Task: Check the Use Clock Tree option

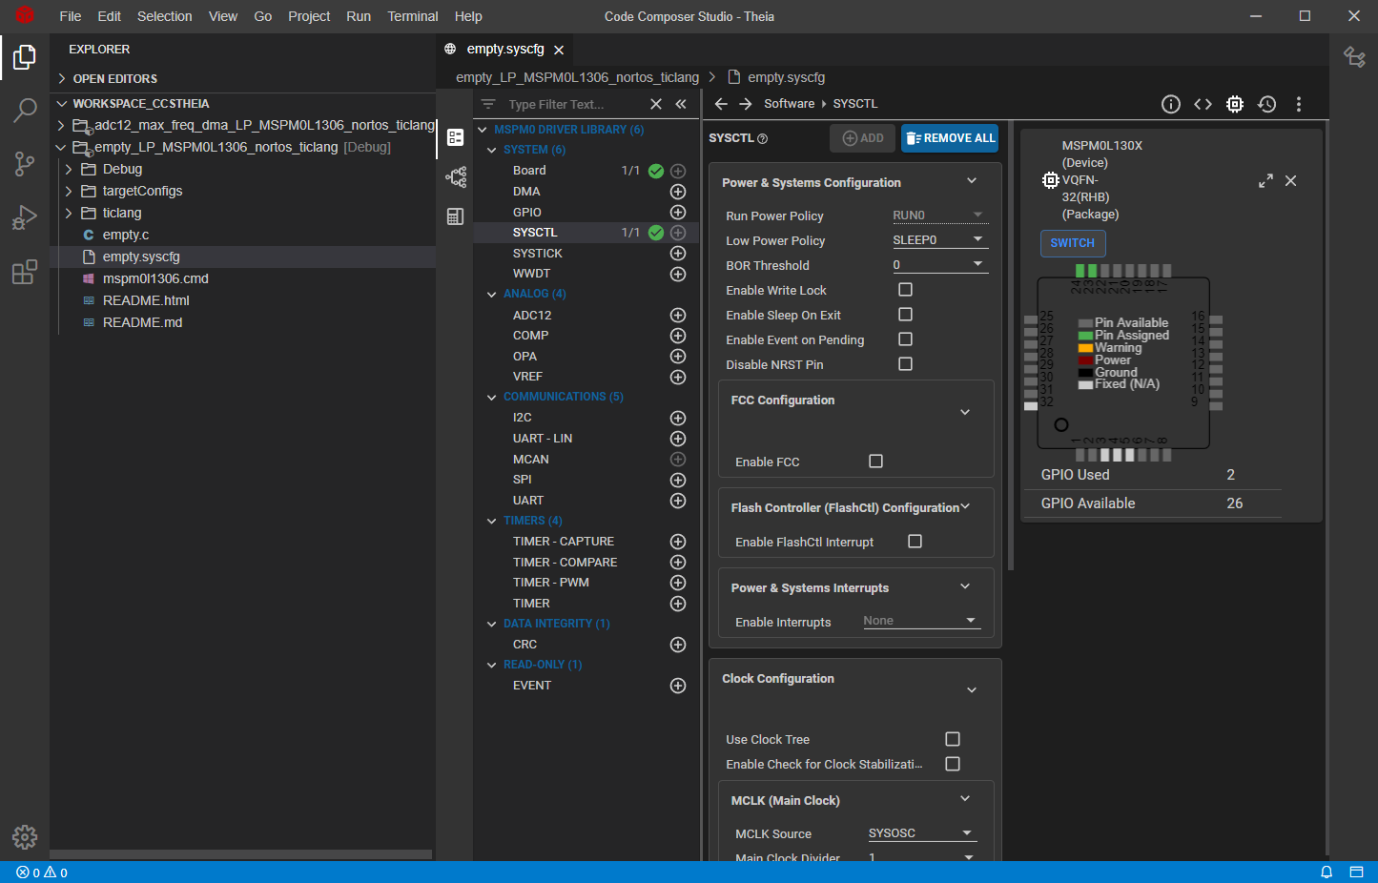Action: [952, 739]
